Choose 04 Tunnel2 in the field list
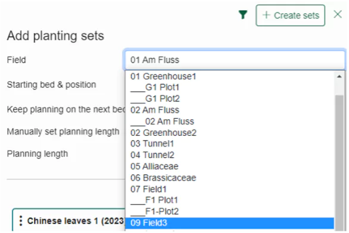This screenshot has height=233, width=349. [x=230, y=155]
